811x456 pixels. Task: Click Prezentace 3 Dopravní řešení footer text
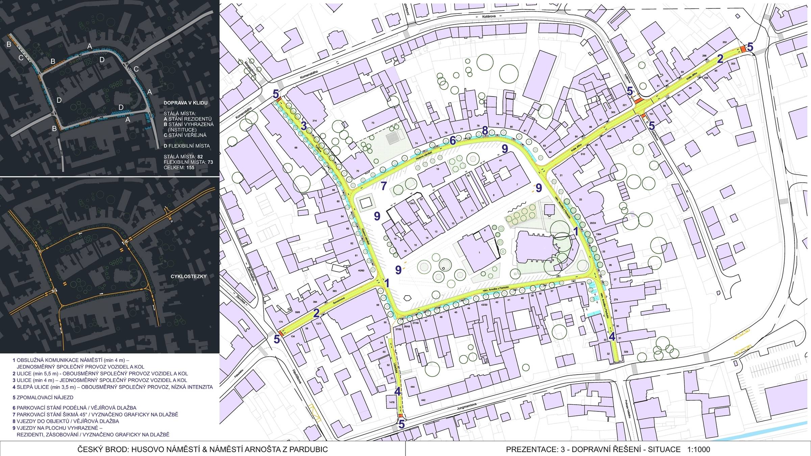(x=608, y=450)
